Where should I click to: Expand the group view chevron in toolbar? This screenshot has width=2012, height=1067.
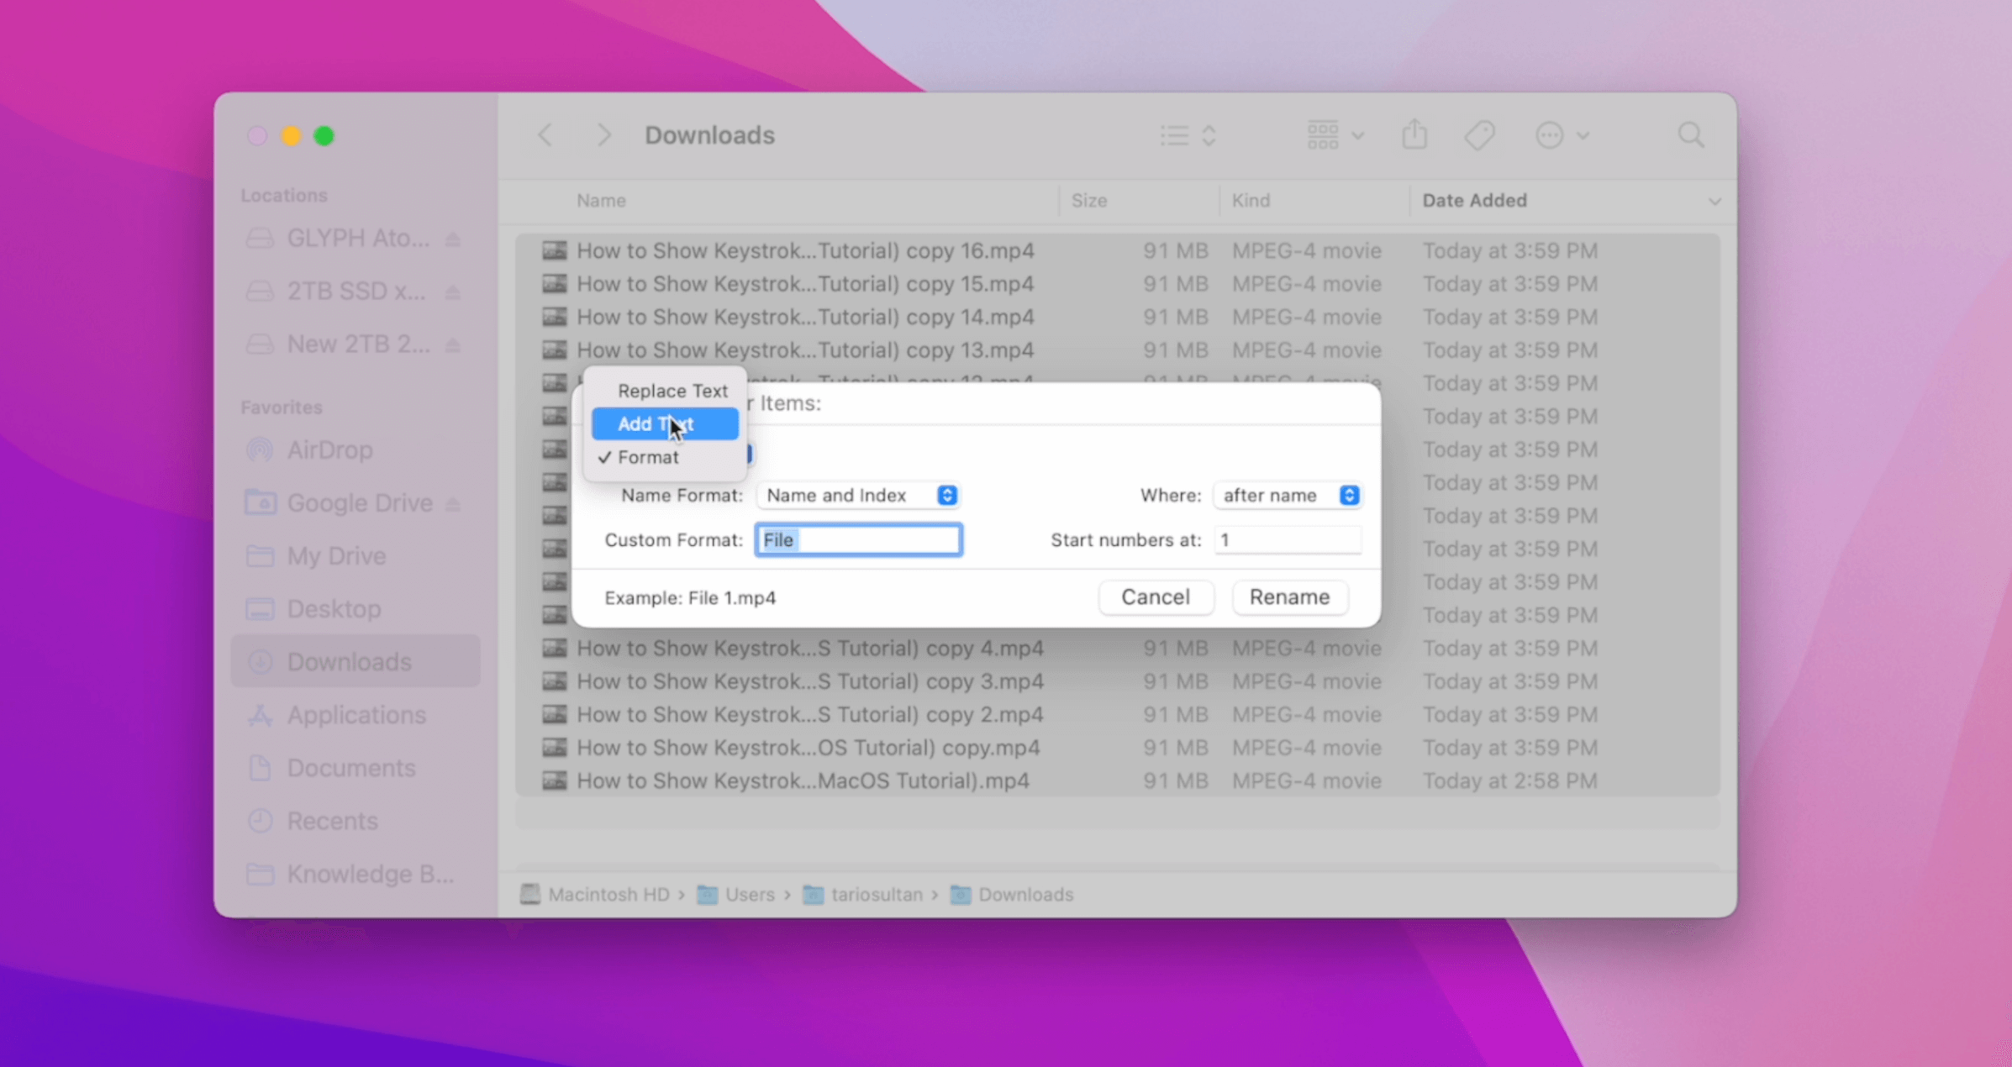[x=1357, y=134]
